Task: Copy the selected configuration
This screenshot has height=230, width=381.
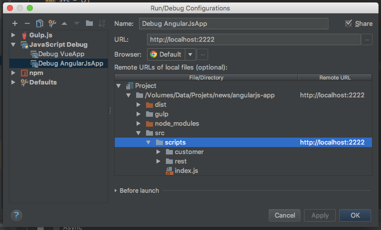Action: [x=40, y=23]
